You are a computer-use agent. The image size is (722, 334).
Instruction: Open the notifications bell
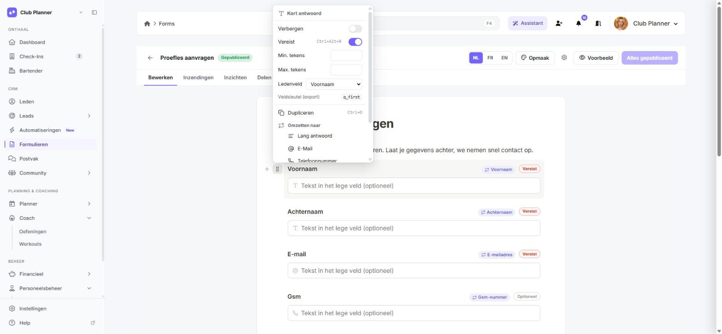579,23
